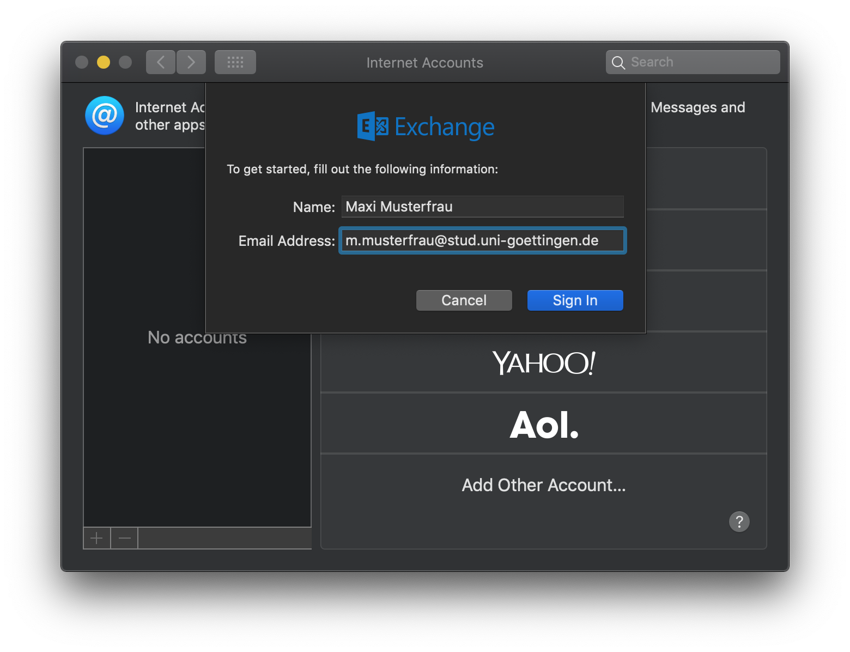Show all preferences grid button
The height and width of the screenshot is (652, 850).
coord(235,62)
